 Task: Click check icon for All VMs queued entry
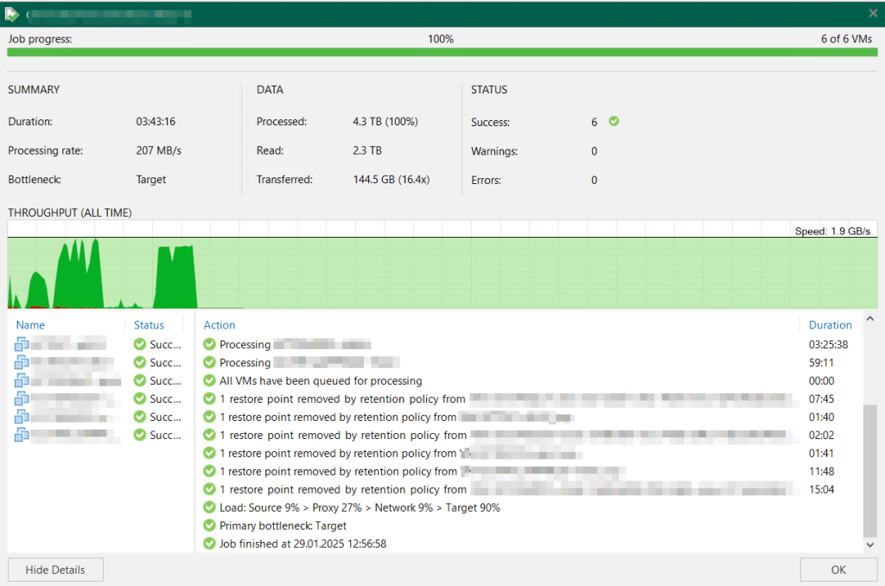209,380
